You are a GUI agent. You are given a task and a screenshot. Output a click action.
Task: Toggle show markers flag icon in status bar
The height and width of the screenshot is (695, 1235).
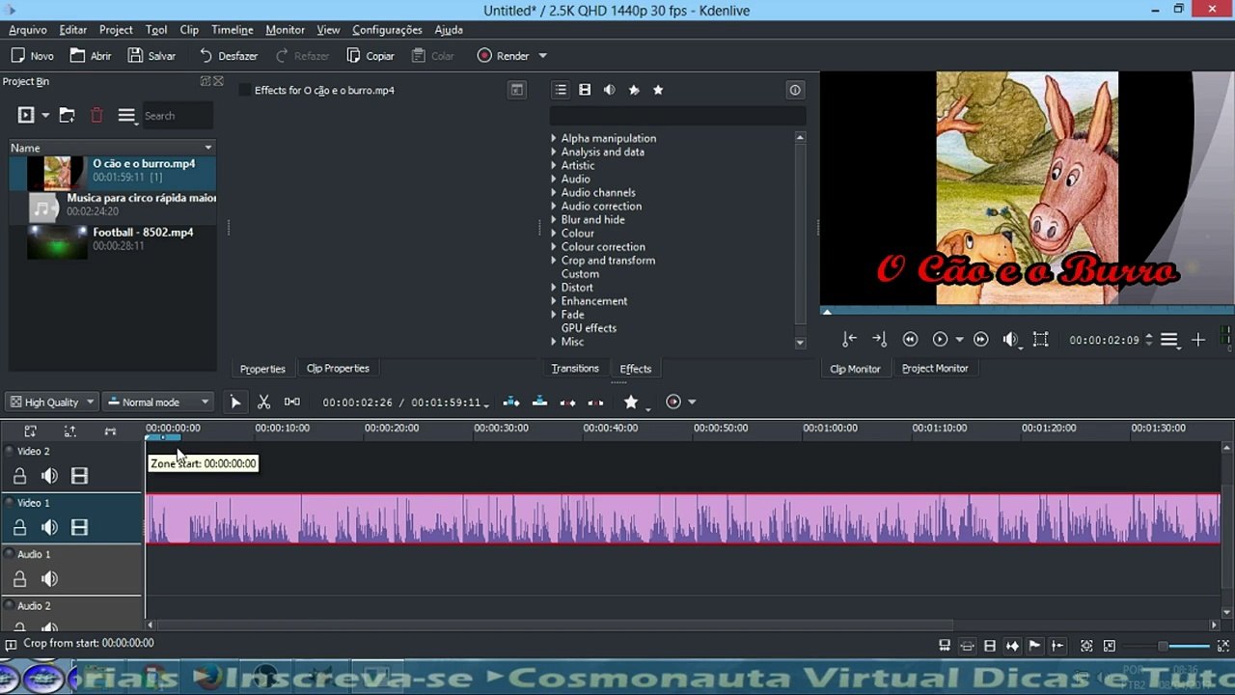tap(1034, 646)
